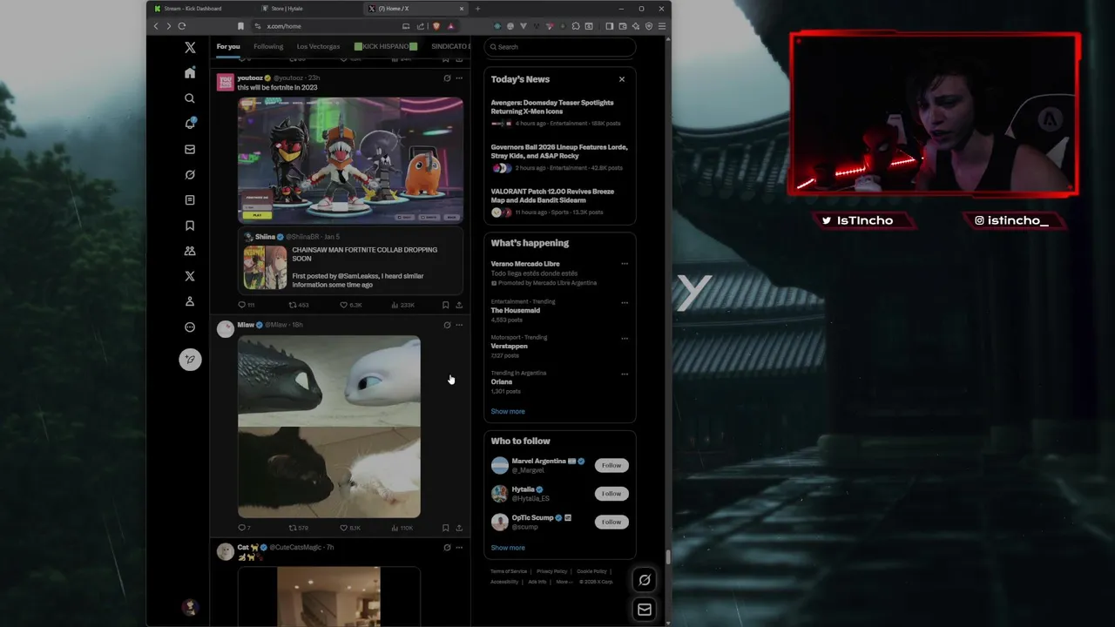The height and width of the screenshot is (627, 1115).
Task: Go to X Home in sidebar
Action: (x=190, y=73)
